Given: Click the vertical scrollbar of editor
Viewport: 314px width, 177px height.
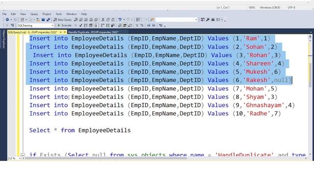Looking at the screenshot, I should pyautogui.click(x=310, y=75).
